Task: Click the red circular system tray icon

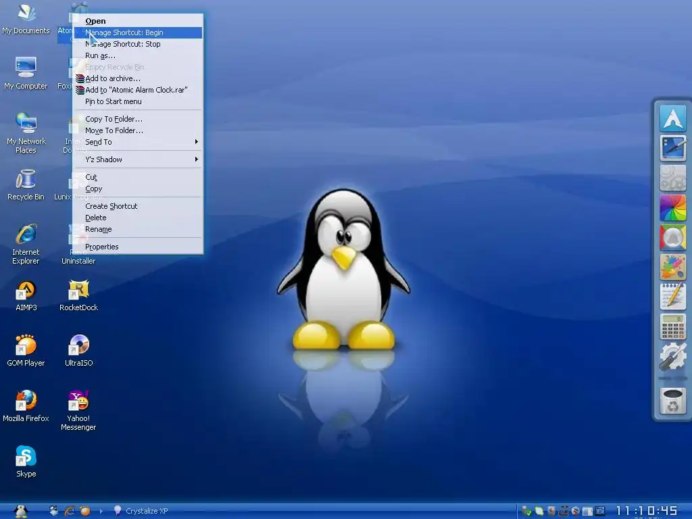Action: (x=575, y=511)
